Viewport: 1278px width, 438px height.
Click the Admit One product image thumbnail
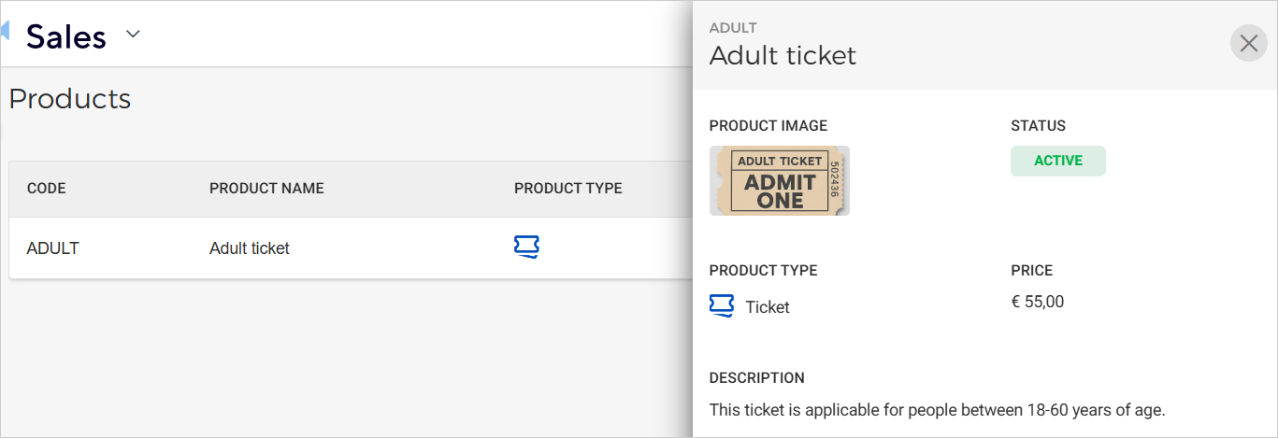[x=779, y=181]
